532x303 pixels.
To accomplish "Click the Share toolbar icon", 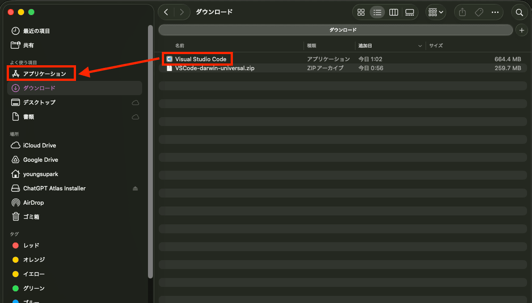I will tap(463, 13).
